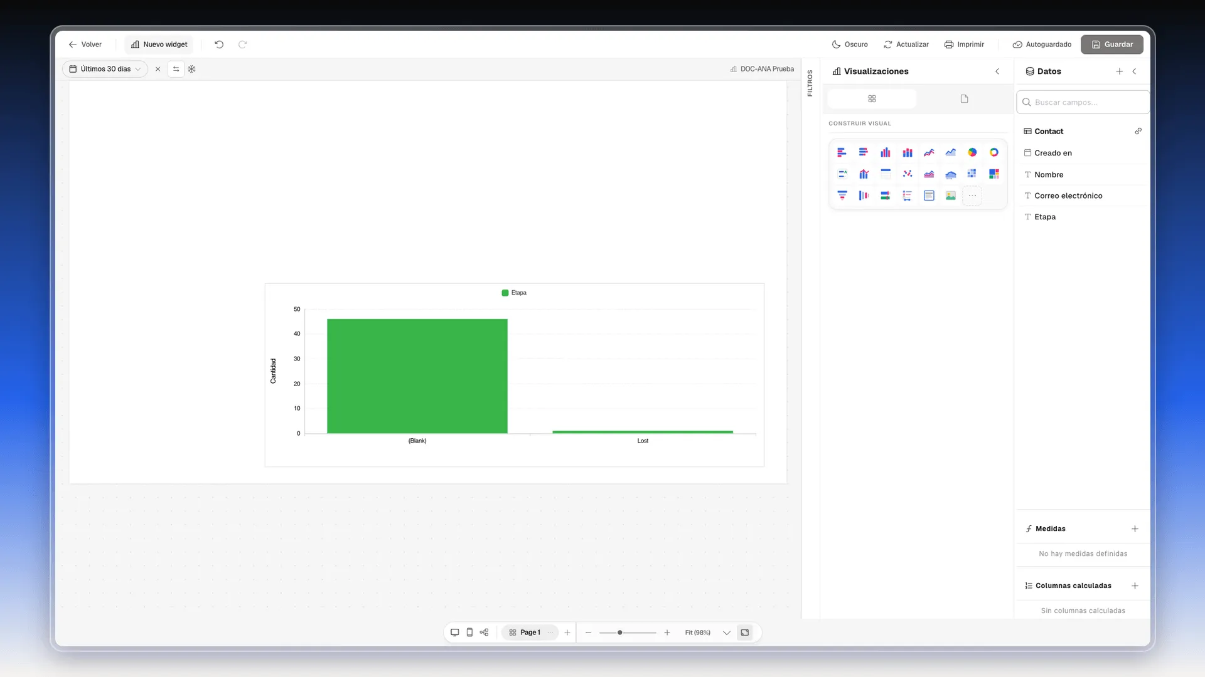The width and height of the screenshot is (1205, 677).
Task: Choose the image widget icon
Action: tap(951, 196)
